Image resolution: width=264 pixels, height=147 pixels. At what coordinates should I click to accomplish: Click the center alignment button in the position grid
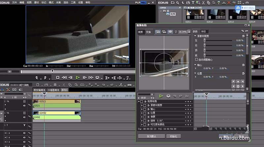coord(238,86)
